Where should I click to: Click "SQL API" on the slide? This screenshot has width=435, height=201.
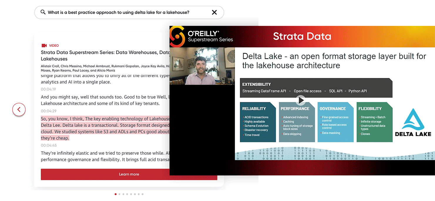[x=336, y=91]
